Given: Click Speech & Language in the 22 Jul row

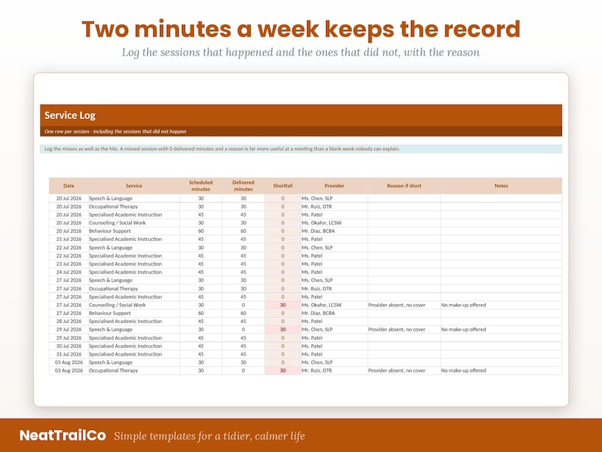Looking at the screenshot, I should [x=111, y=248].
